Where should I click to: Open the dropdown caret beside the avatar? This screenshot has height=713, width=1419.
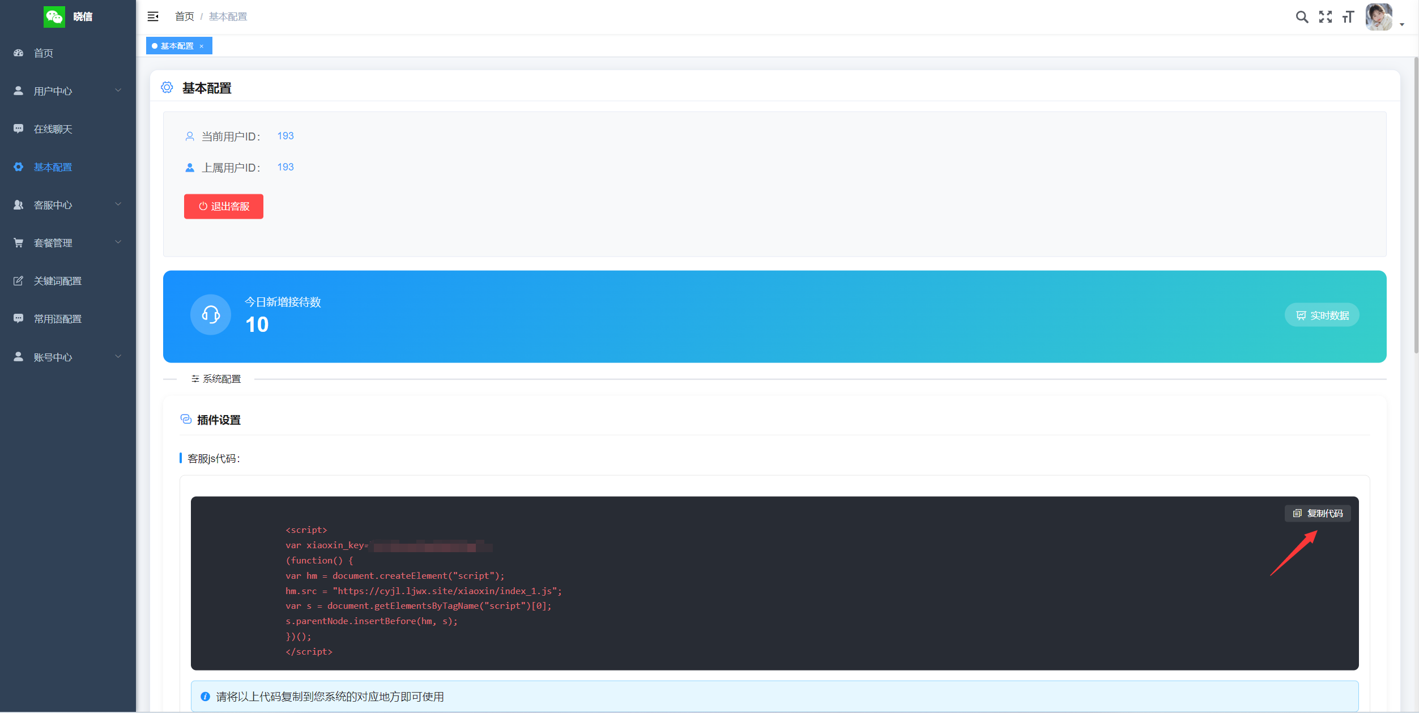pos(1402,24)
